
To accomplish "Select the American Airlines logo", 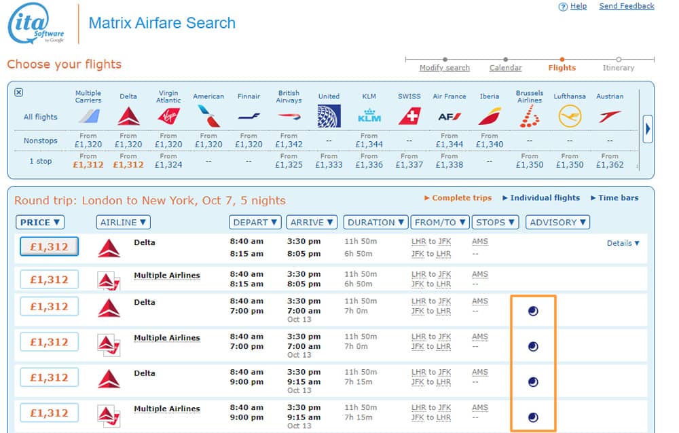I will click(x=208, y=116).
